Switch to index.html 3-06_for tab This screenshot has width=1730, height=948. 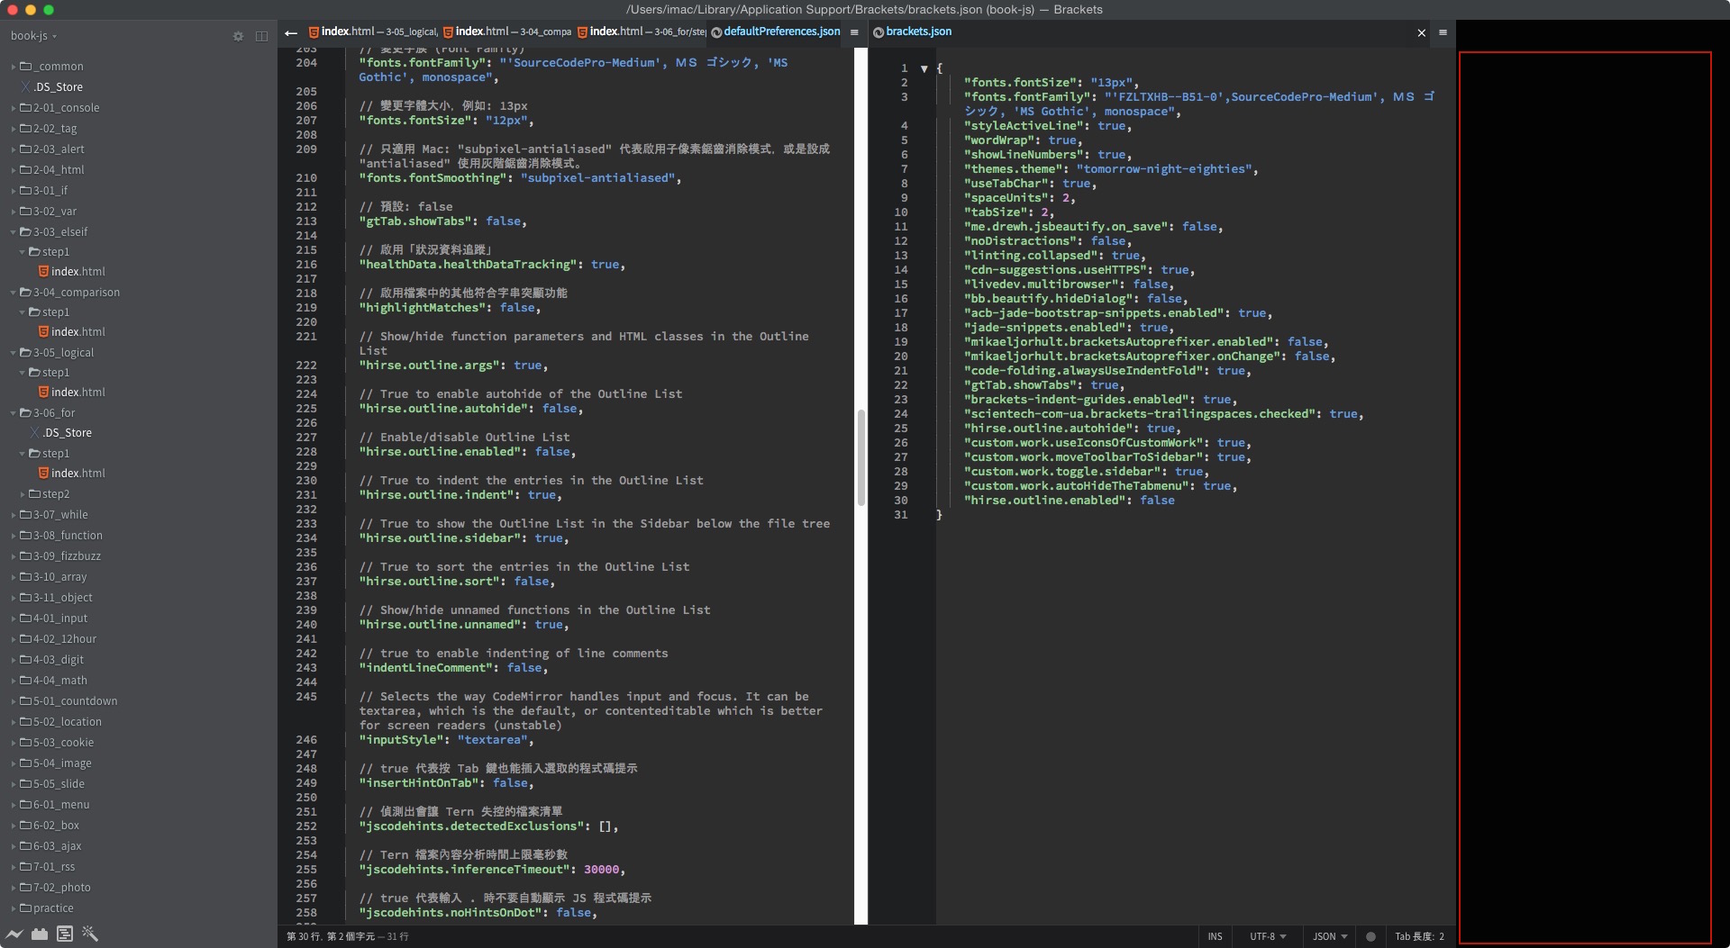tap(641, 32)
